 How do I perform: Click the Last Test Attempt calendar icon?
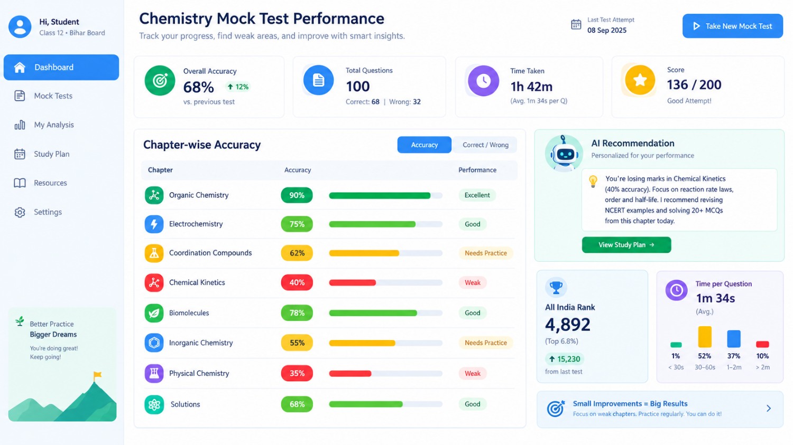(576, 24)
